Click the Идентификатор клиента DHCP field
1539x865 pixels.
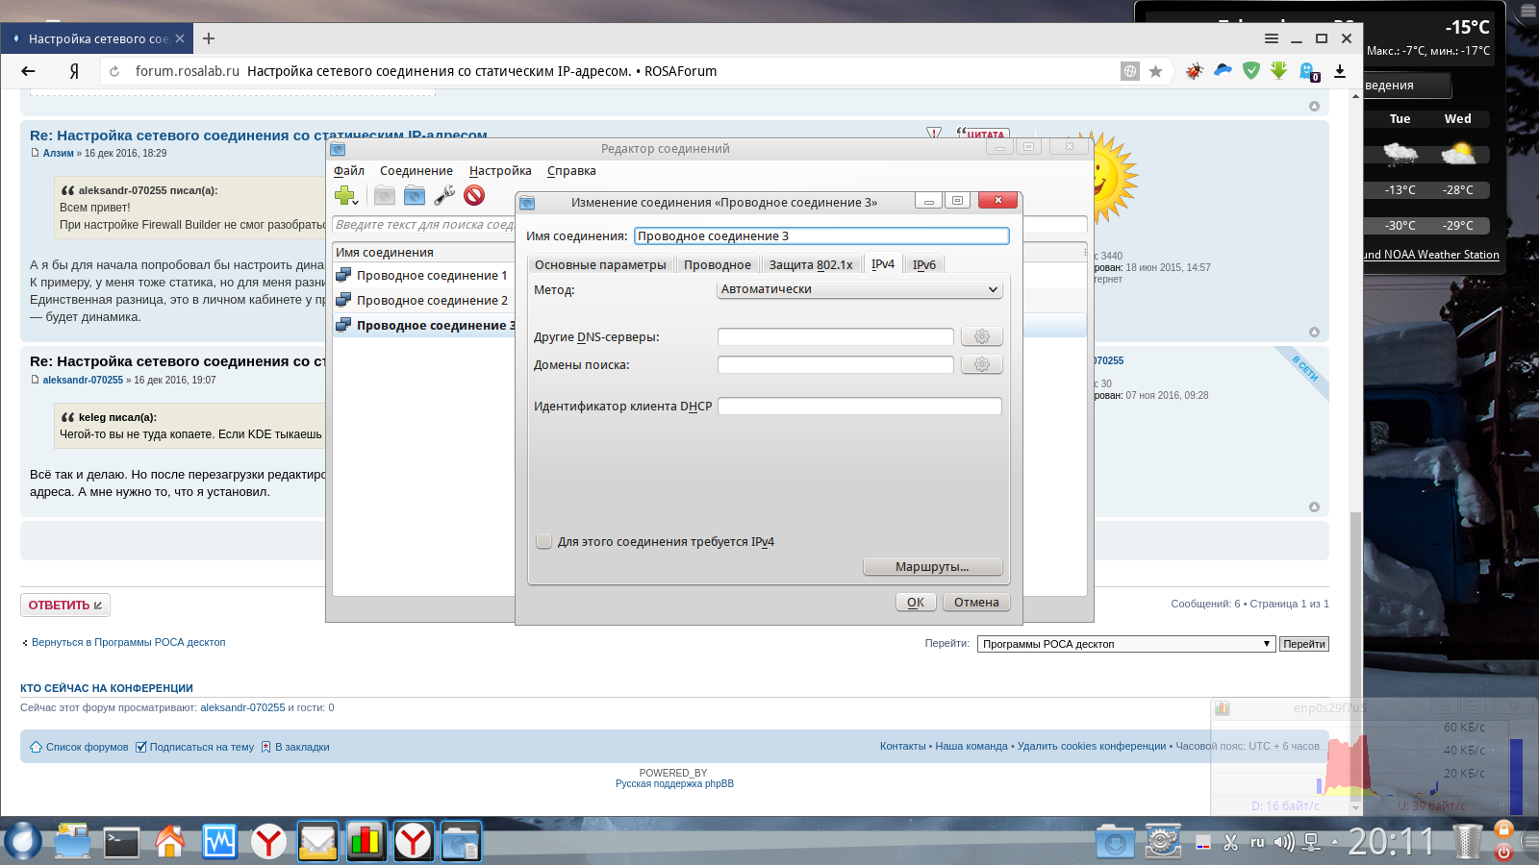[x=860, y=407]
